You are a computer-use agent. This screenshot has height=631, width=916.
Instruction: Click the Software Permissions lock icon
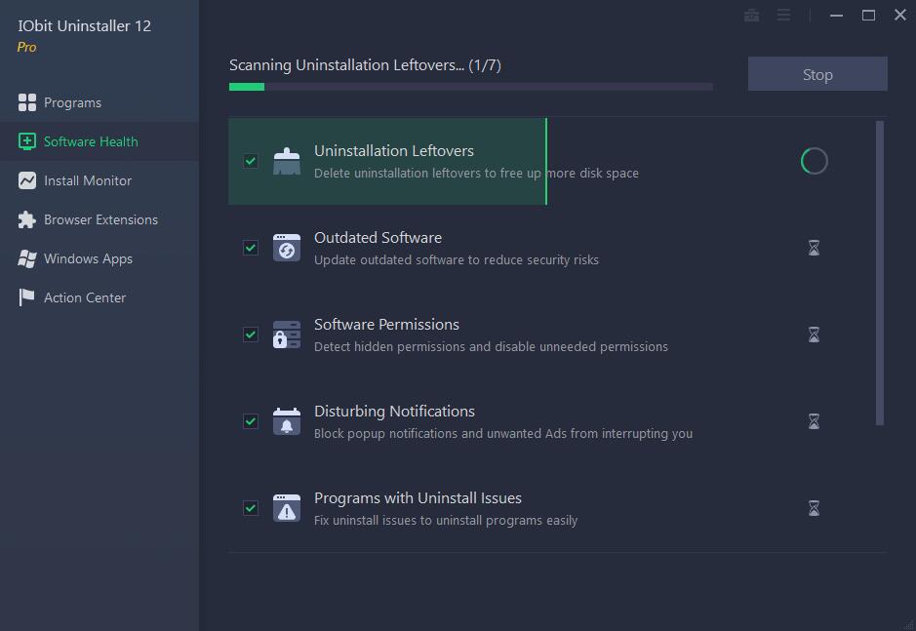click(287, 335)
